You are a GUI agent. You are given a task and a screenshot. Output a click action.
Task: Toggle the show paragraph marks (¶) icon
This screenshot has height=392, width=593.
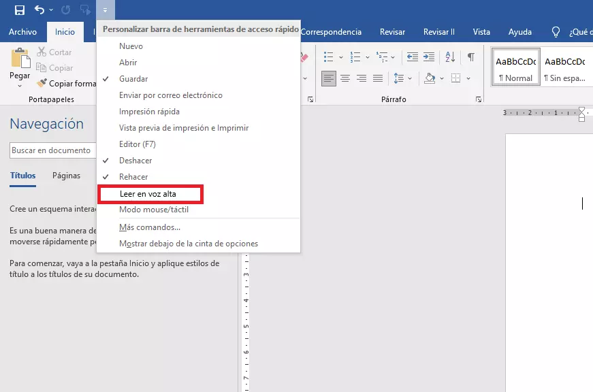470,57
